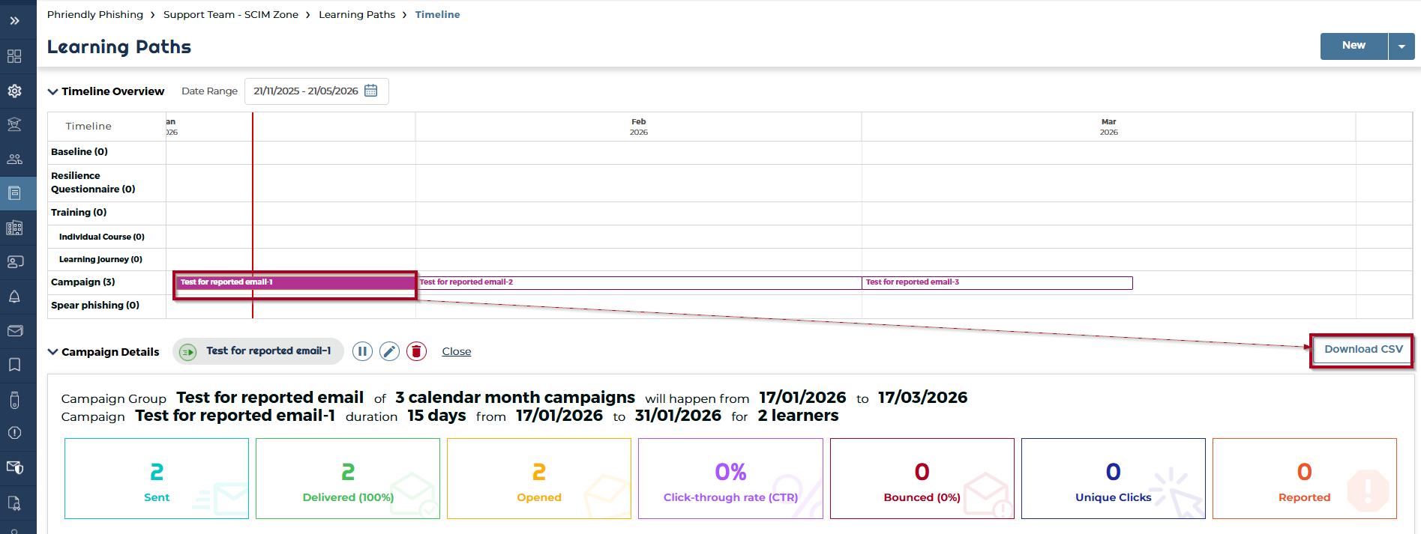Image resolution: width=1421 pixels, height=534 pixels.
Task: Select Test for reported email-3 timeline bar
Action: click(x=997, y=282)
